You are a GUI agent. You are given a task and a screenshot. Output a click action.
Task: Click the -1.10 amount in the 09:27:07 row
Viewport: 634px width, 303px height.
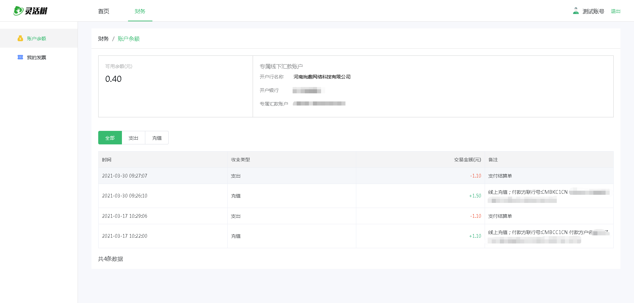[475, 176]
